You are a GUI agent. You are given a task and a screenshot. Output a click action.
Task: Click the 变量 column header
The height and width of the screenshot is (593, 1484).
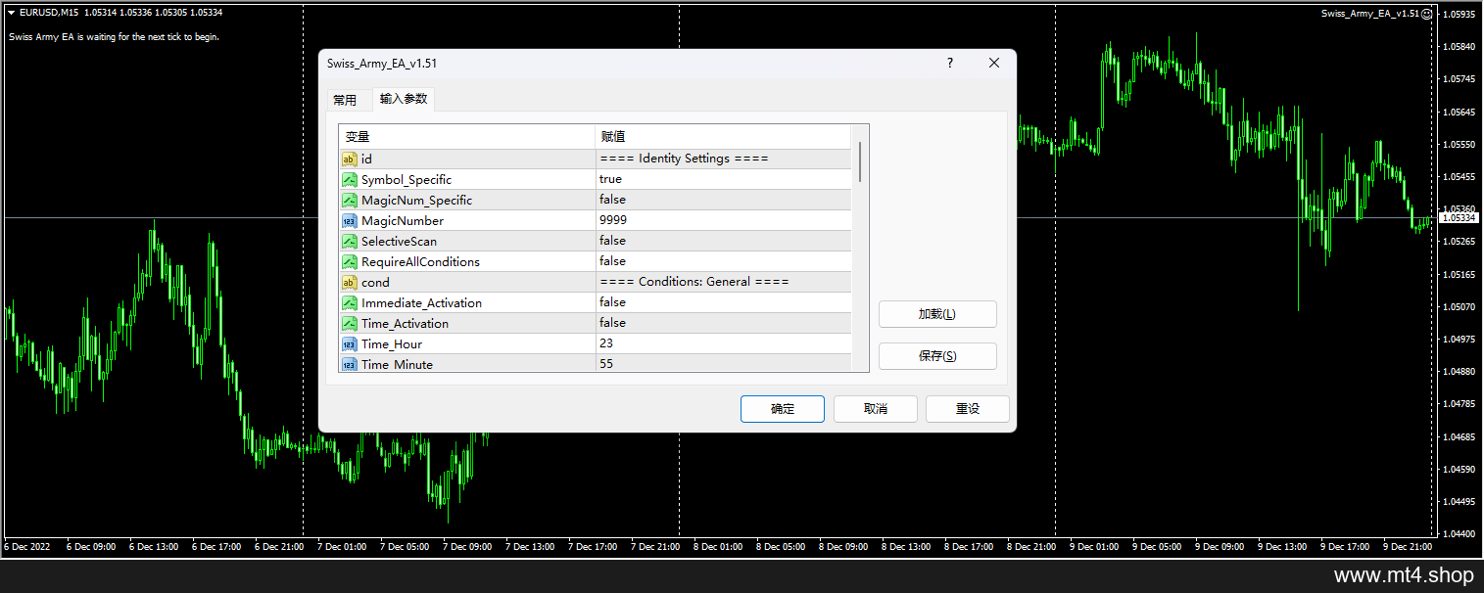click(467, 137)
